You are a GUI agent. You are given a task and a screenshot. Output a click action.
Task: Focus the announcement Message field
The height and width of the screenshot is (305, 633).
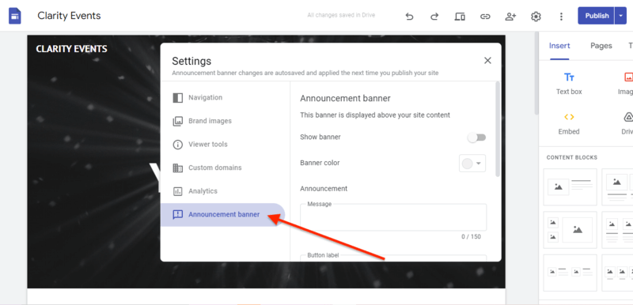[x=393, y=217]
